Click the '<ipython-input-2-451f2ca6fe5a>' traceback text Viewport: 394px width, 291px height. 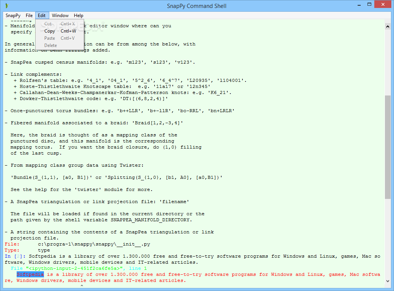pos(74,268)
